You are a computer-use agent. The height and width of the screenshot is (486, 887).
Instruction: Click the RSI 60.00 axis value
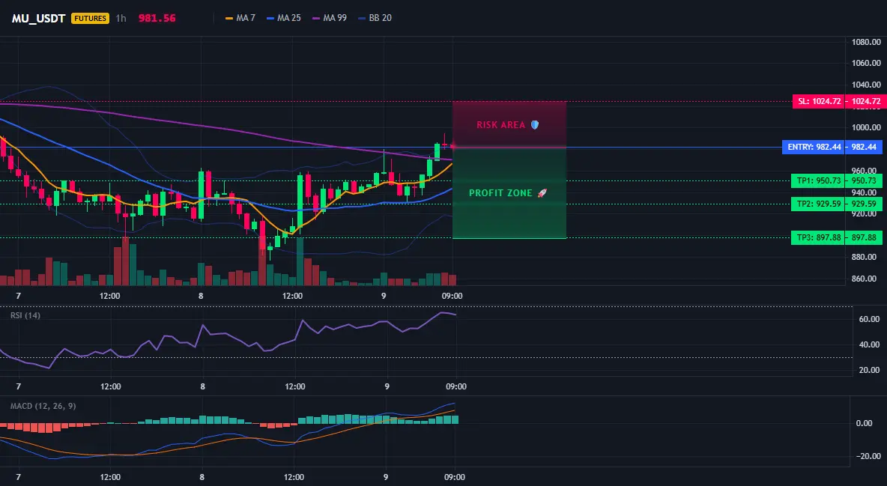click(x=868, y=319)
